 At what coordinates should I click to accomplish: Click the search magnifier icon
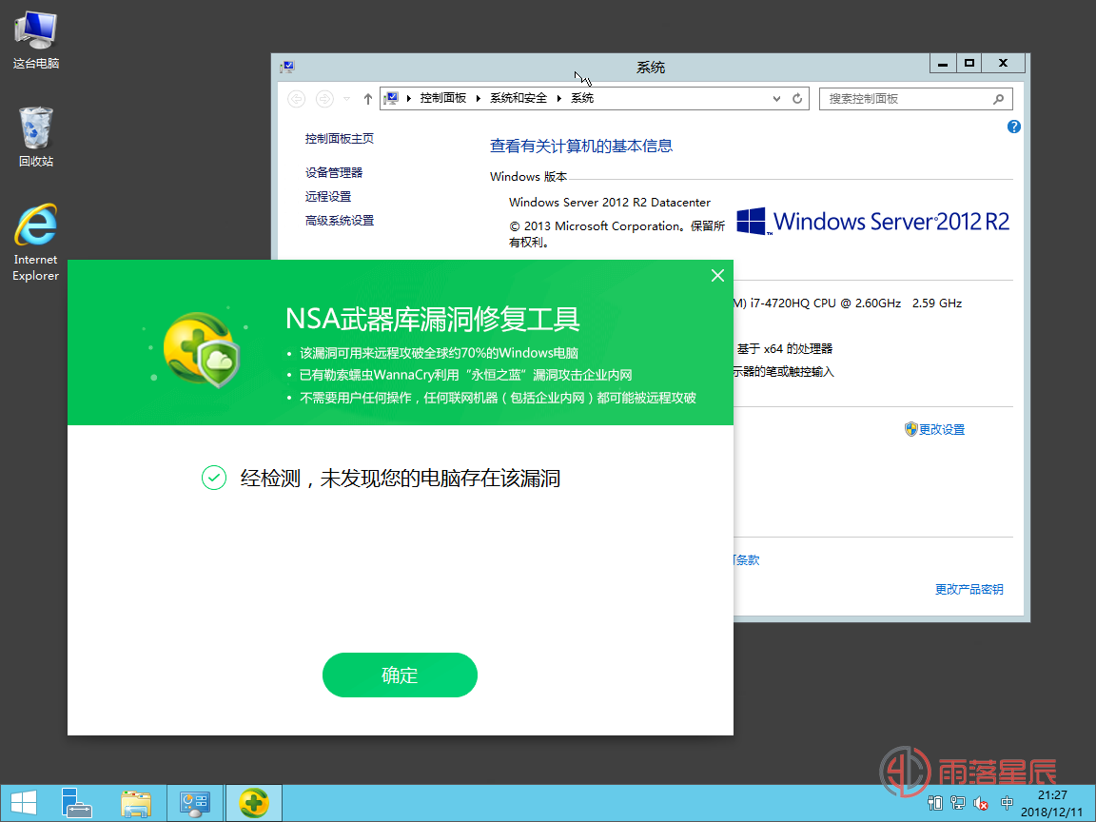[999, 99]
